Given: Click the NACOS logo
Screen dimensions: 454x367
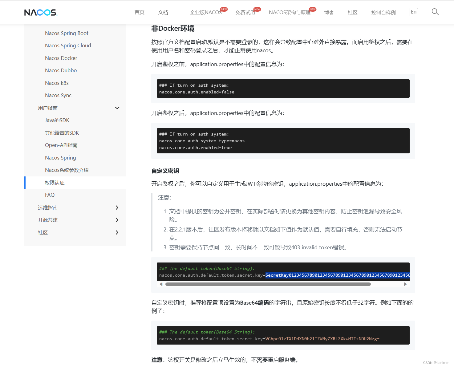Looking at the screenshot, I should click(x=41, y=12).
